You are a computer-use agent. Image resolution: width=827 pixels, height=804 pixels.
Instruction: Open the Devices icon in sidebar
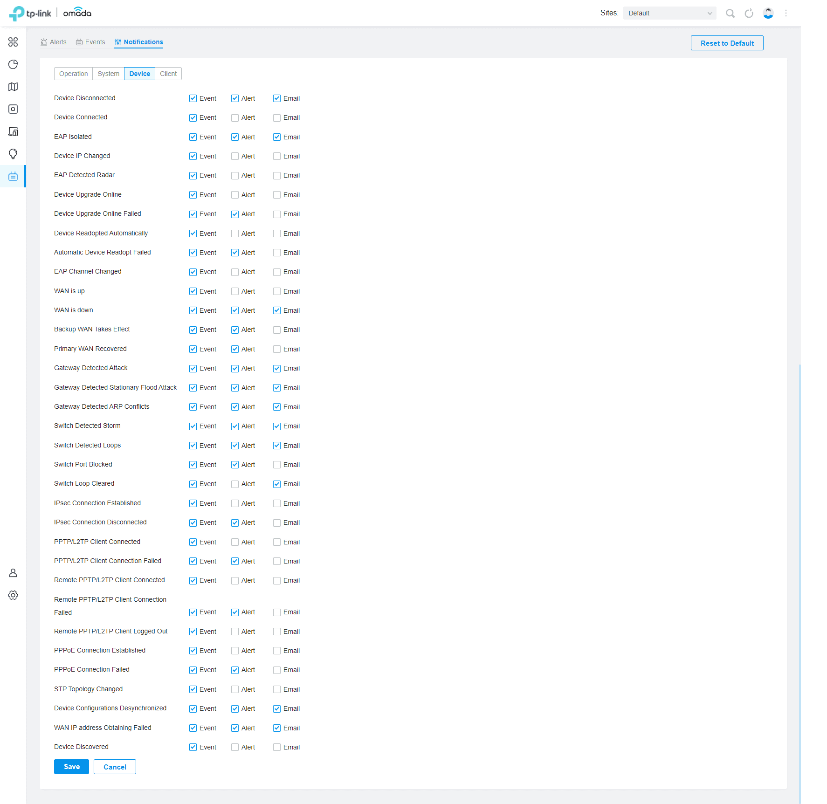click(x=13, y=109)
